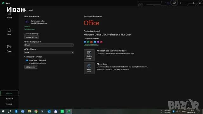Image resolution: width=203 pixels, height=114 pixels.
Task: Click the ENG language indicator in the tray
Action: (184, 111)
